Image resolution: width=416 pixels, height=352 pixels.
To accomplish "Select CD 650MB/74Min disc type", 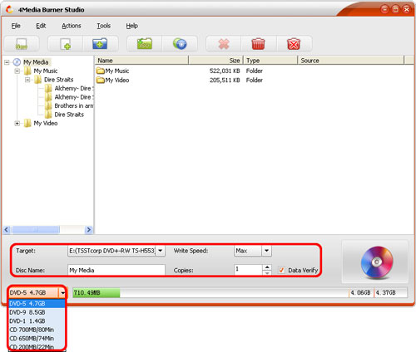I will coord(37,339).
